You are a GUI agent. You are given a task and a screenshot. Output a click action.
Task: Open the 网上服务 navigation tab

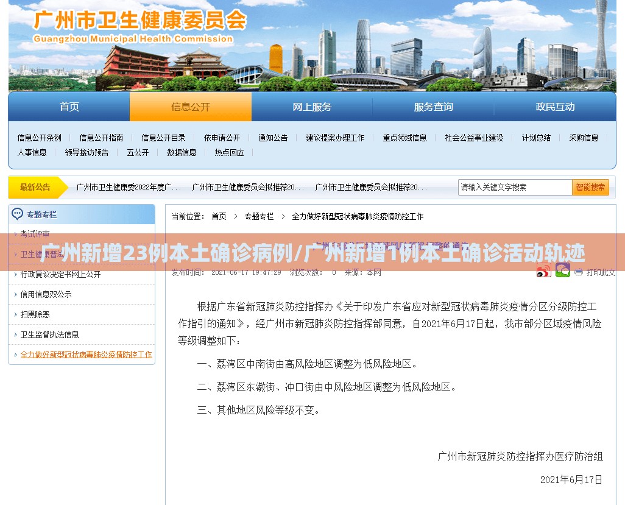click(312, 107)
